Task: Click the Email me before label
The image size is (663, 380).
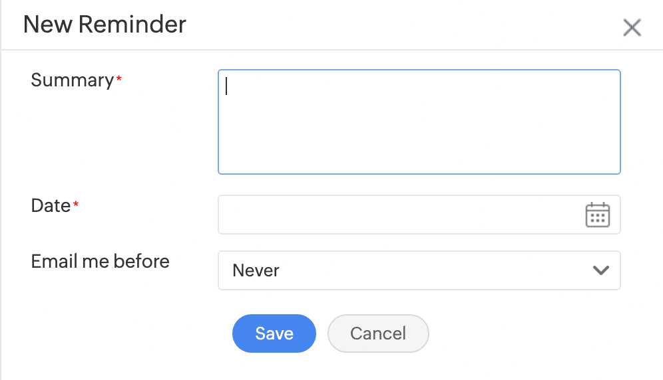Action: pos(100,262)
